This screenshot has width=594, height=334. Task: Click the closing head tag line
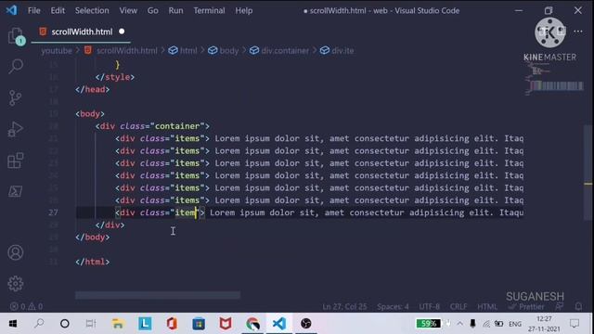93,89
